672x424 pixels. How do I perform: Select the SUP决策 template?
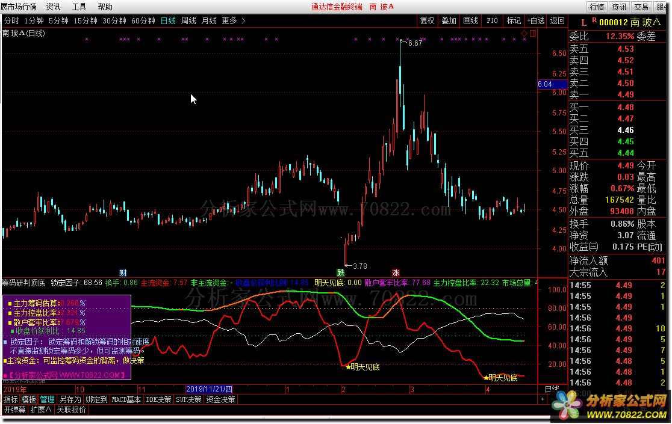point(189,399)
